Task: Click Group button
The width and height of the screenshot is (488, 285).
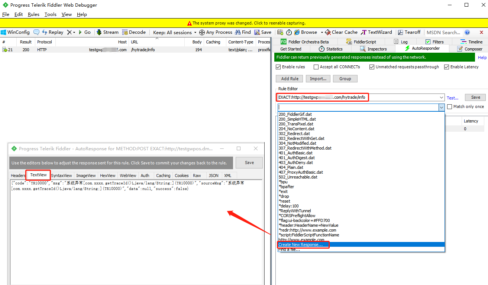Action: 345,79
